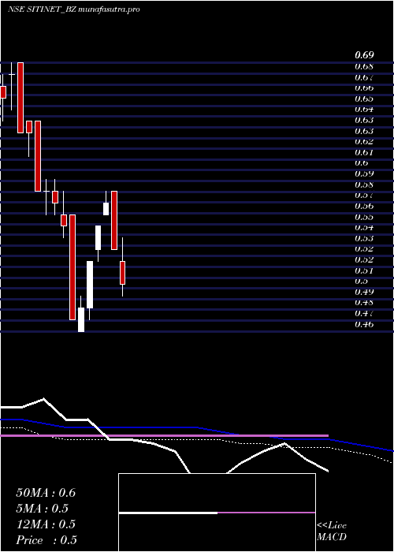The width and height of the screenshot is (394, 552).
Task: Click the 0.61 price axis label
Action: tap(364, 152)
